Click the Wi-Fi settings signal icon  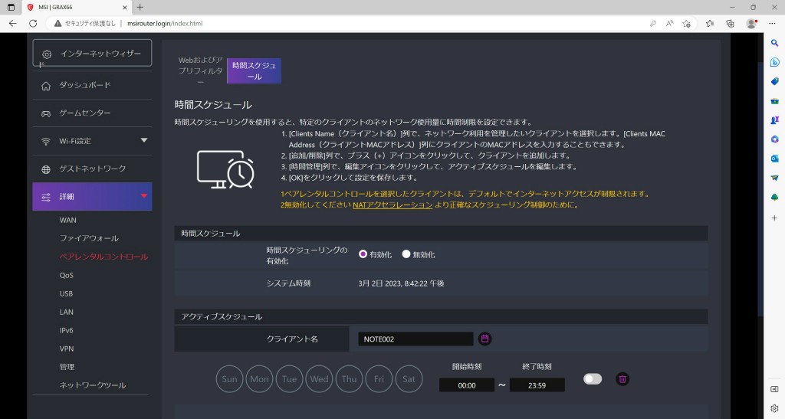click(x=46, y=142)
